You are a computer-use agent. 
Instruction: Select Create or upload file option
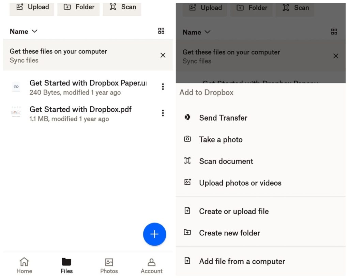pos(261,211)
